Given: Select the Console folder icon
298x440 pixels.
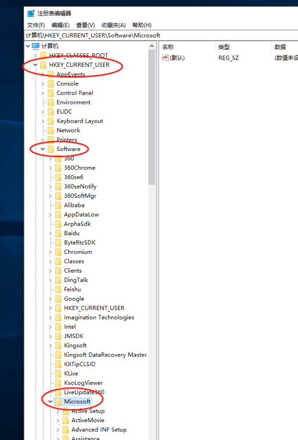Looking at the screenshot, I should [51, 84].
